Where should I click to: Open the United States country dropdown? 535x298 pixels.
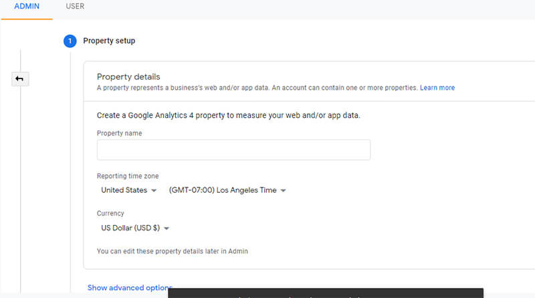click(x=128, y=190)
